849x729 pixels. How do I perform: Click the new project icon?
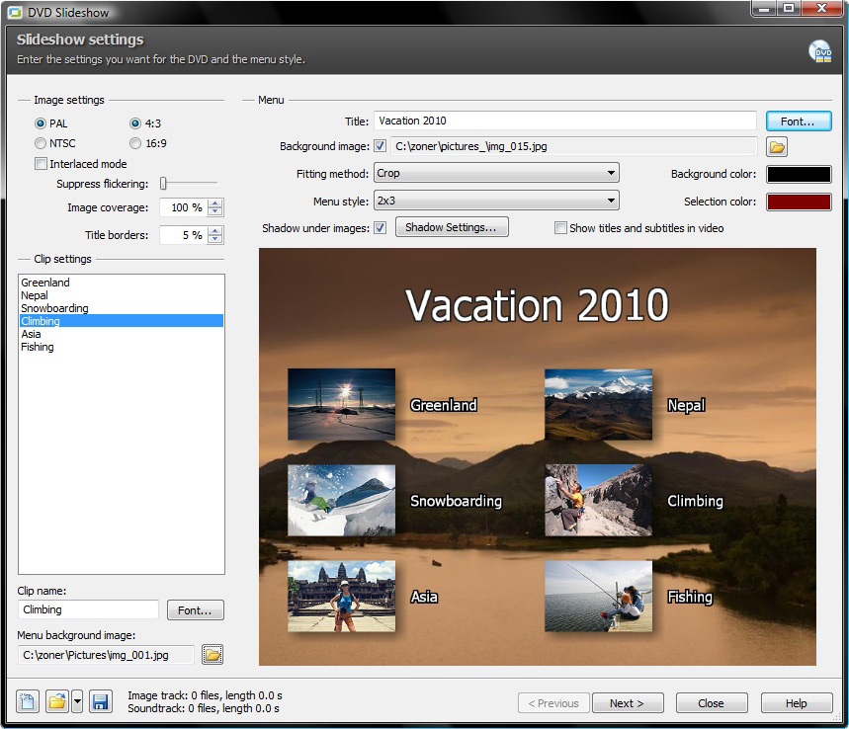click(x=28, y=702)
